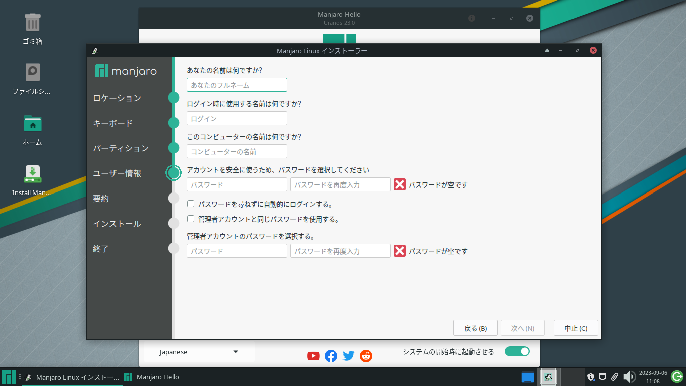Click the Facebook icon in Manjaro Hello

[331, 356]
